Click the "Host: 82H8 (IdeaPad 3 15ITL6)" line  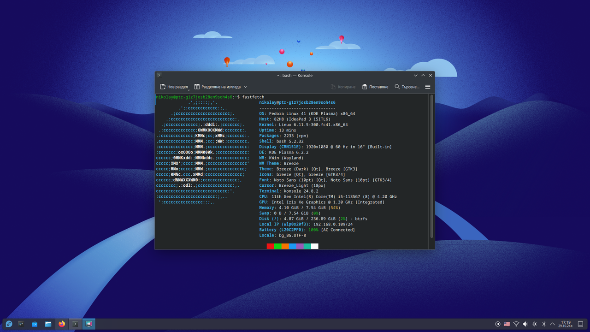[295, 119]
